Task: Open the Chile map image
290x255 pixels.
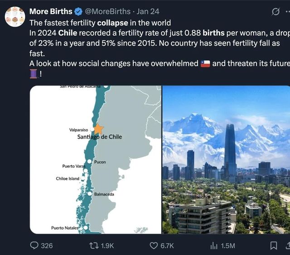Action: pos(96,159)
